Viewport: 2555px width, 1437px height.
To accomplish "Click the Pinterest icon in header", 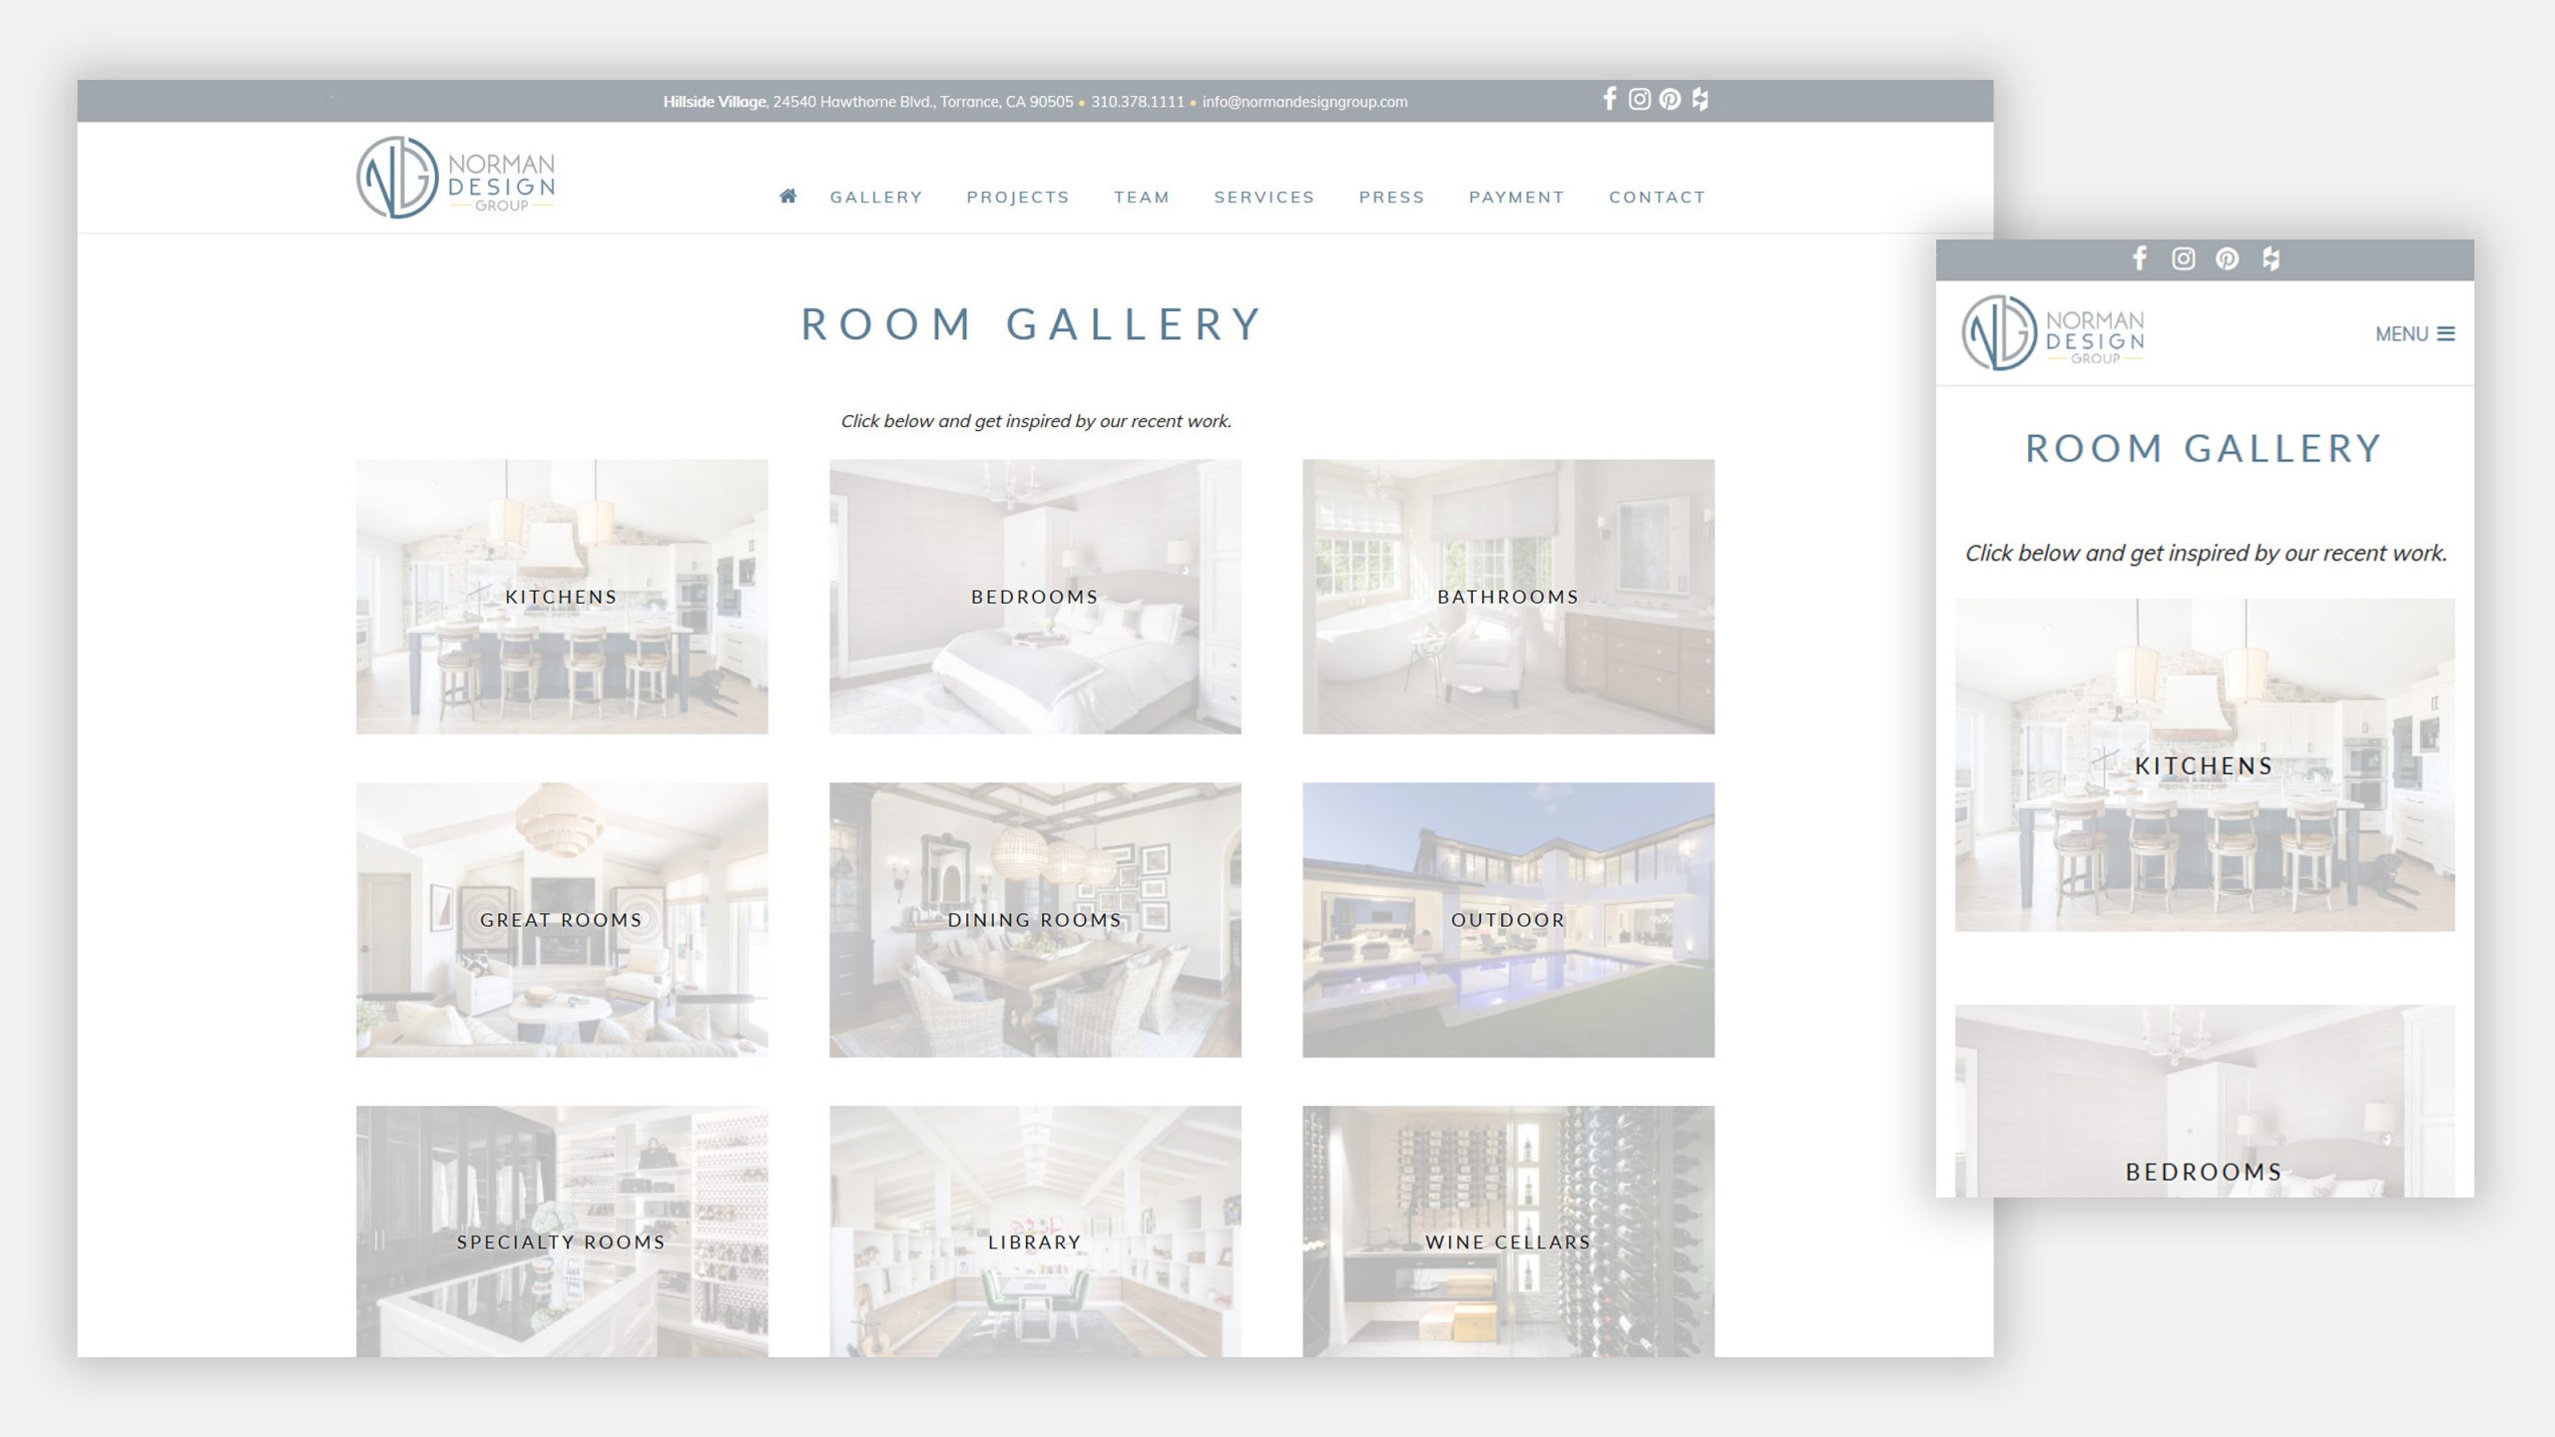I will coord(1667,100).
